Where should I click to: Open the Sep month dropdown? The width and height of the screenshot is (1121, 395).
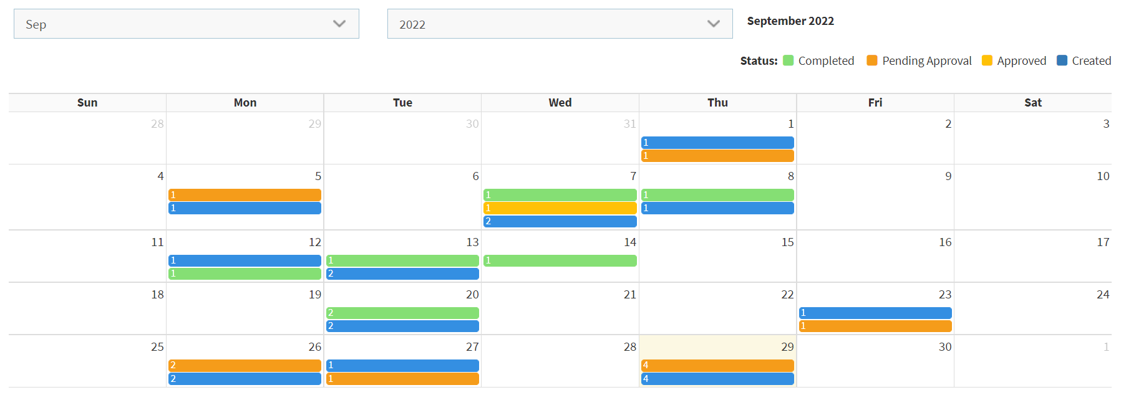pyautogui.click(x=186, y=24)
